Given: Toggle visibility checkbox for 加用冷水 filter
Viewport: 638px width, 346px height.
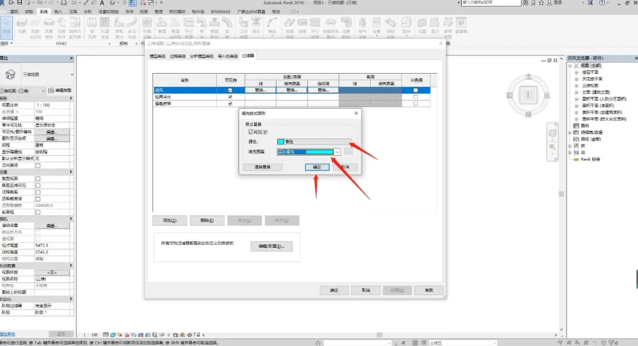Looking at the screenshot, I should (230, 97).
